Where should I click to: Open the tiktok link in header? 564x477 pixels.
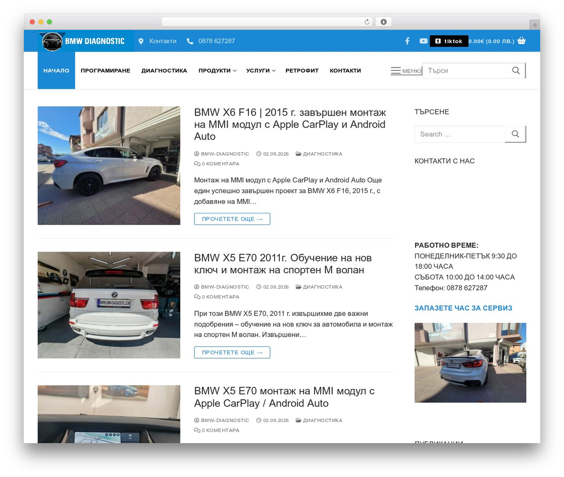[x=449, y=41]
